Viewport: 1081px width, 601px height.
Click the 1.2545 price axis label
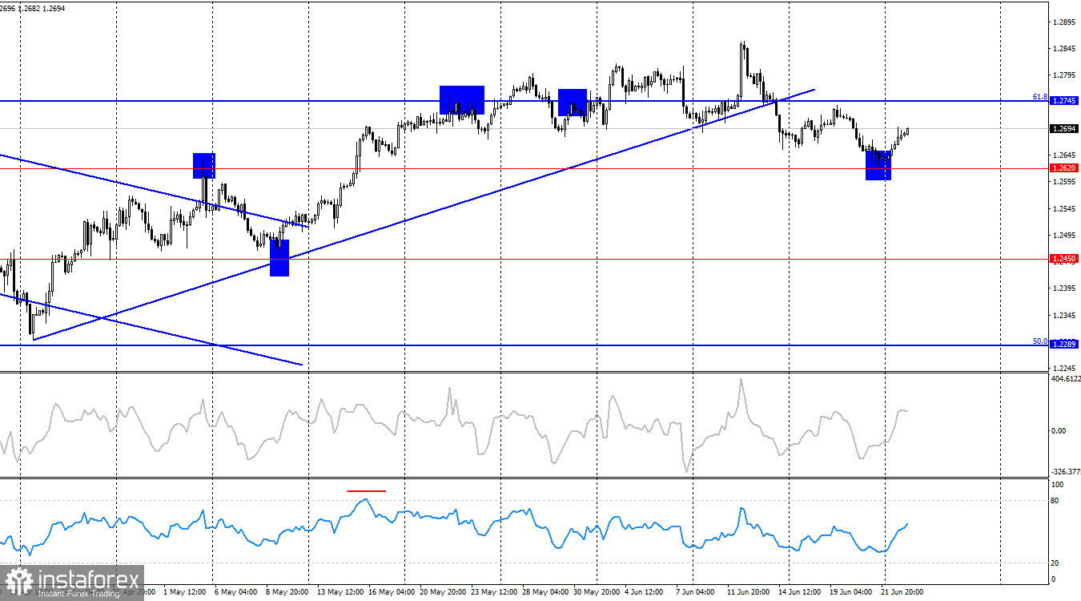point(1066,208)
